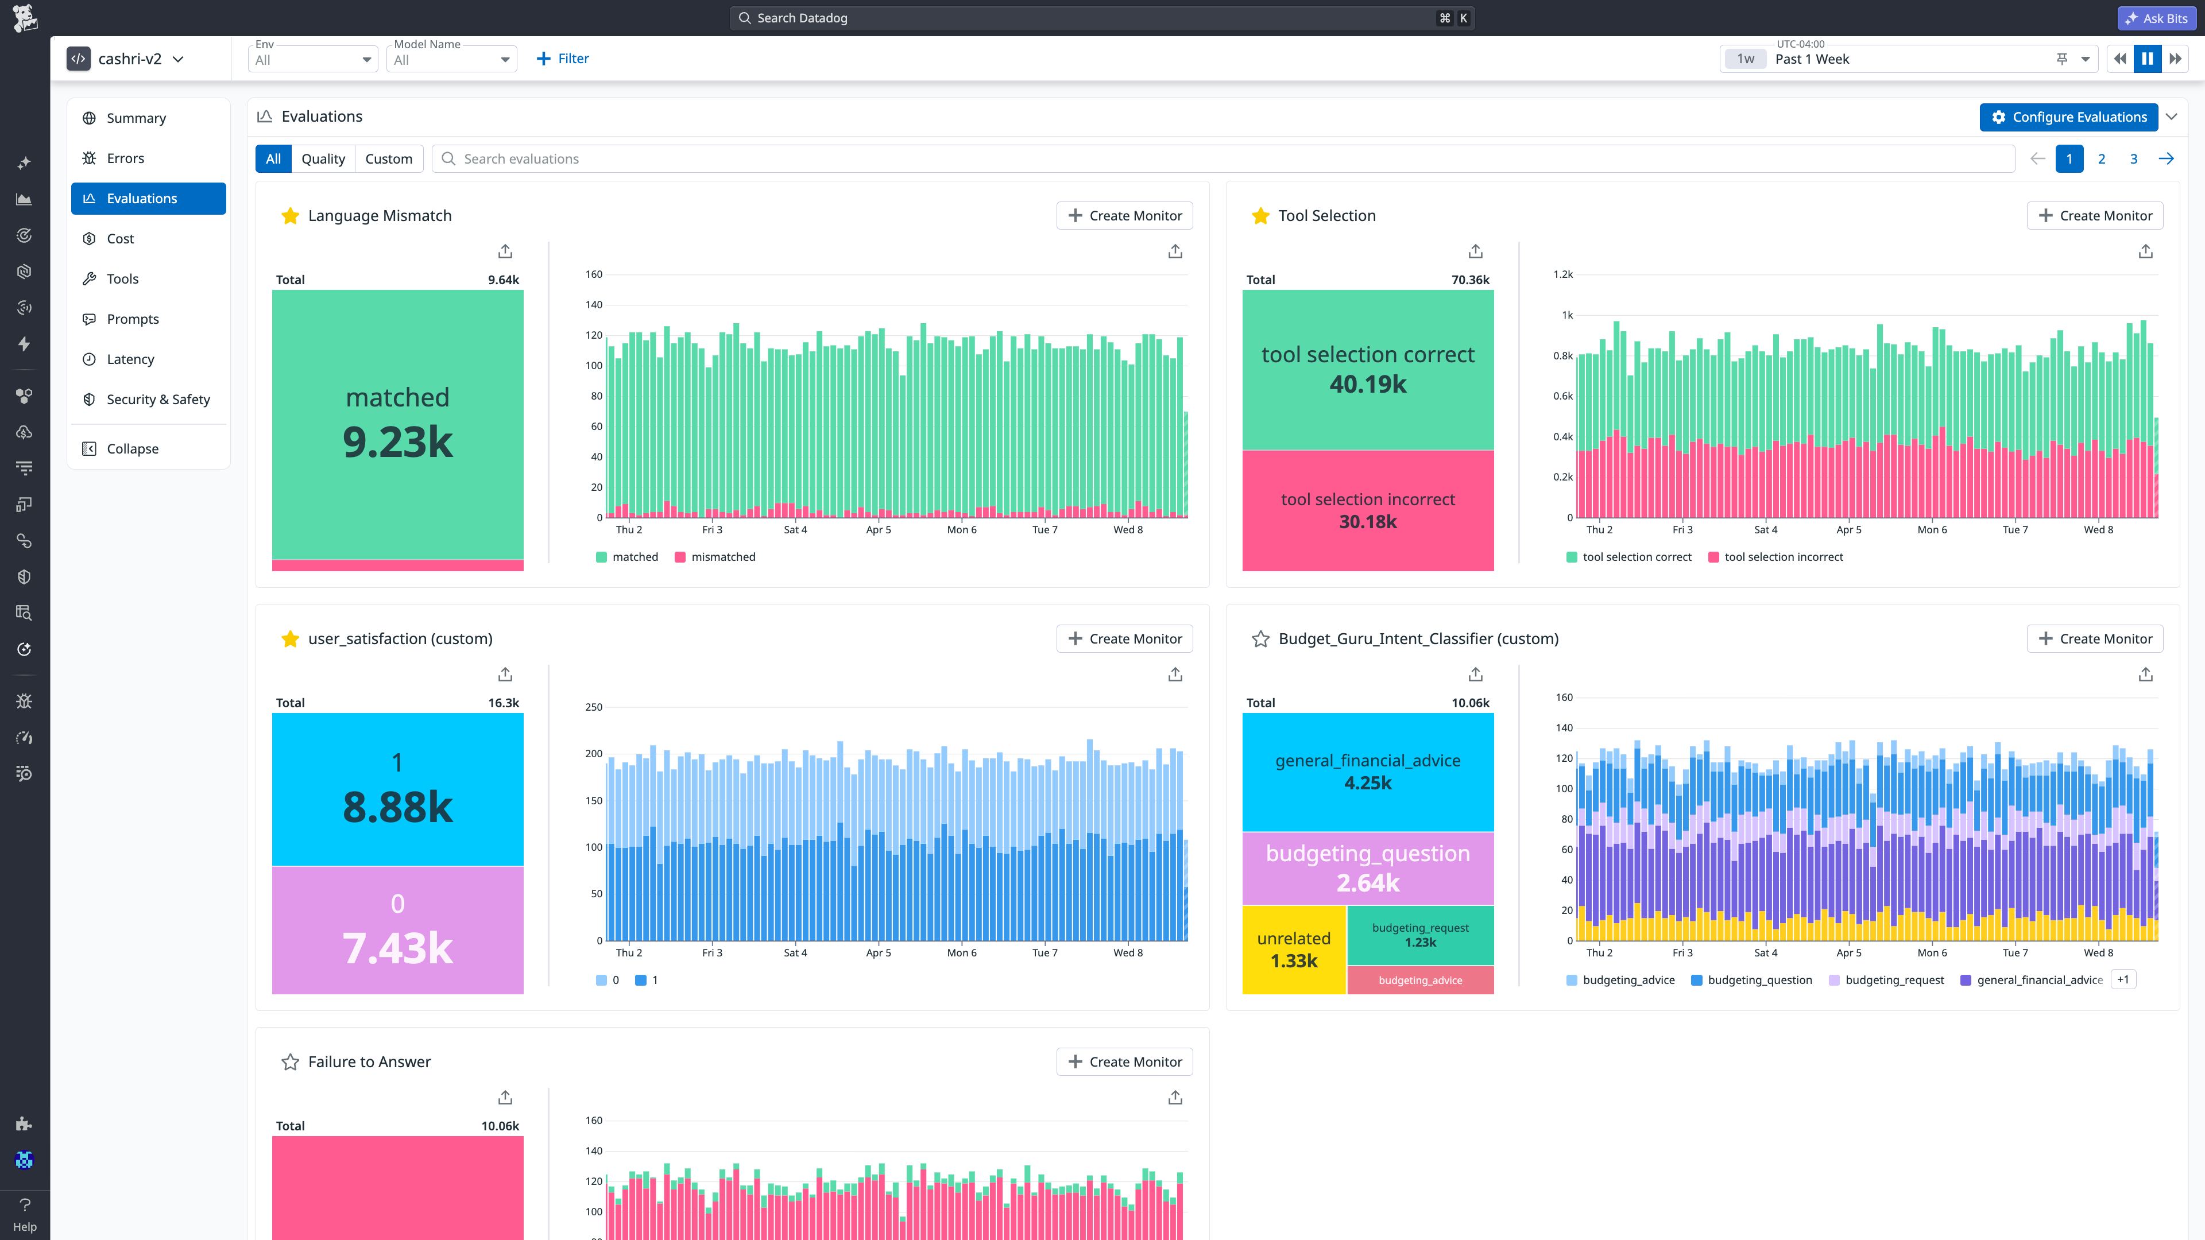Click the export icon above Tool Selection total

pyautogui.click(x=1476, y=251)
